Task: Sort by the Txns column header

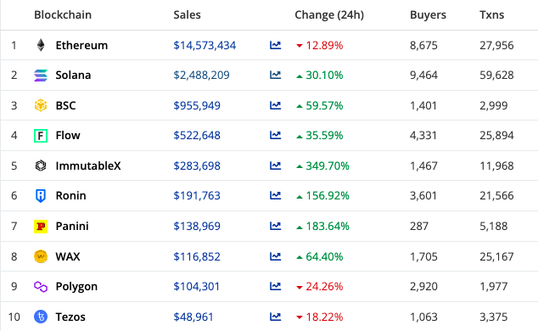Action: tap(492, 14)
